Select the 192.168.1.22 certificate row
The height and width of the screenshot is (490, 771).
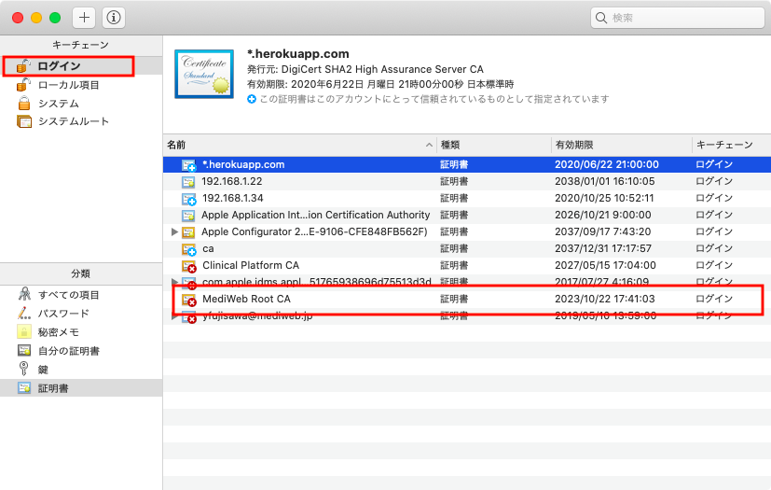[x=467, y=181]
